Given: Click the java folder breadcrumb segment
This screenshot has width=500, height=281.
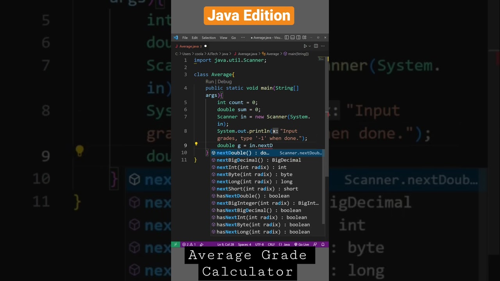Looking at the screenshot, I should click(x=225, y=54).
